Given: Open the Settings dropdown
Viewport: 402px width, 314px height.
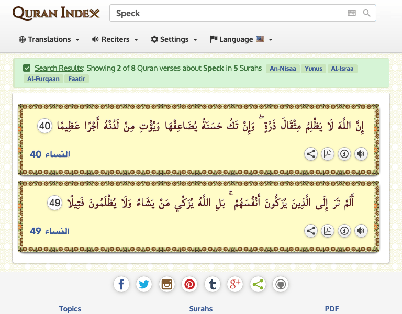Looking at the screenshot, I should (174, 39).
